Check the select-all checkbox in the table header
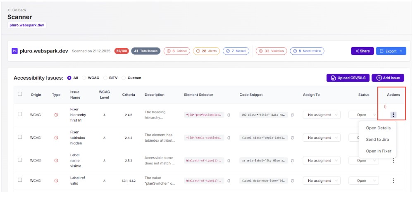The width and height of the screenshot is (415, 202). pyautogui.click(x=20, y=94)
